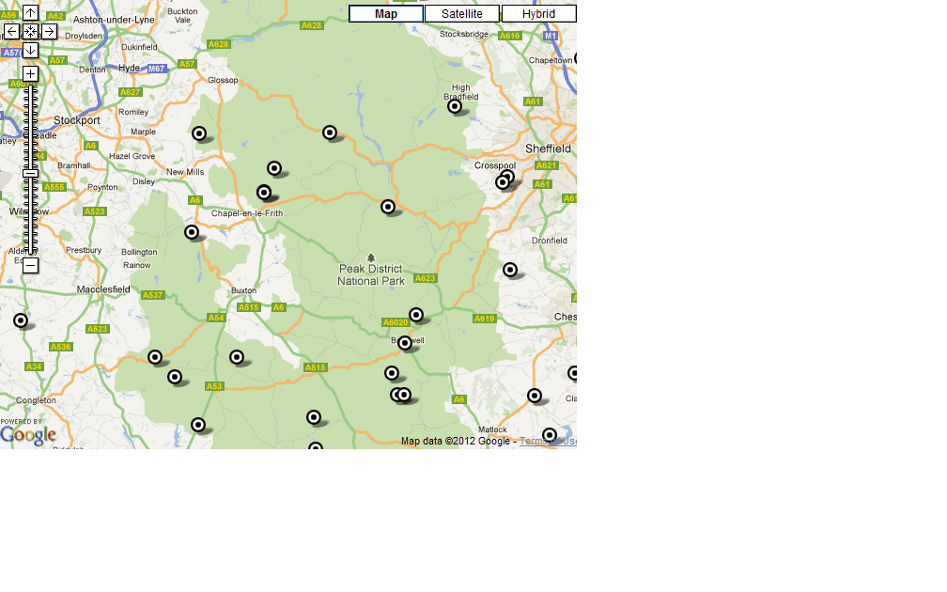Click the zoom slider track above the handle
This screenshot has width=947, height=592.
[x=30, y=127]
